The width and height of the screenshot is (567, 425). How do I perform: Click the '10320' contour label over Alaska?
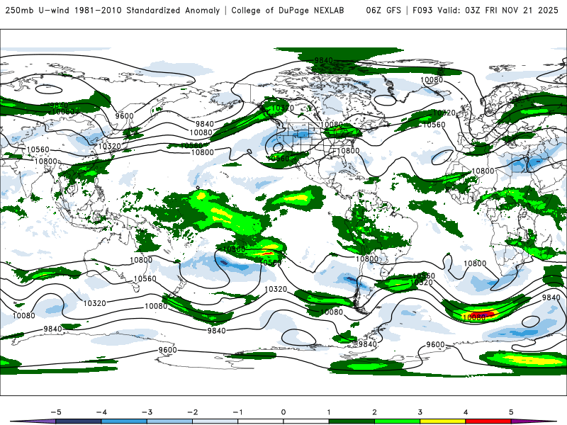282,108
